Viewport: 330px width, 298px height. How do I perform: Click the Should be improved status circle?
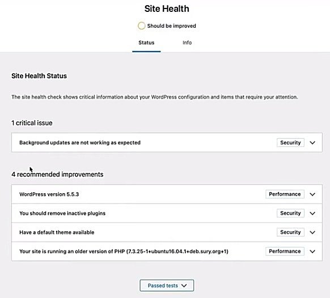141,26
